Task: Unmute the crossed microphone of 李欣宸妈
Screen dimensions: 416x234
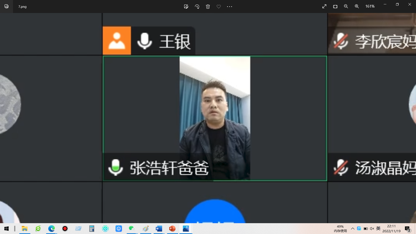Action: [x=341, y=41]
